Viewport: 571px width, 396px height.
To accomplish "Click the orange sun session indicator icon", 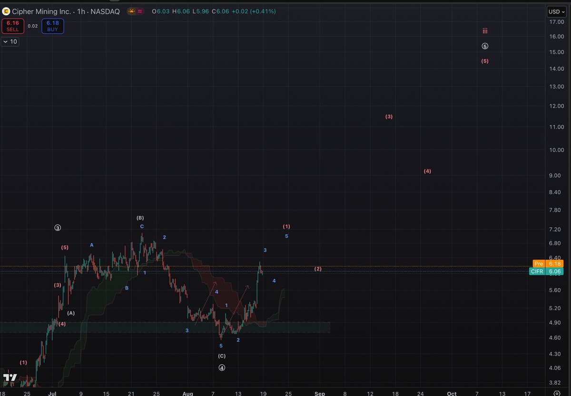I will 131,11.
